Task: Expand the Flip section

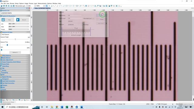Action: pyautogui.click(x=15, y=68)
